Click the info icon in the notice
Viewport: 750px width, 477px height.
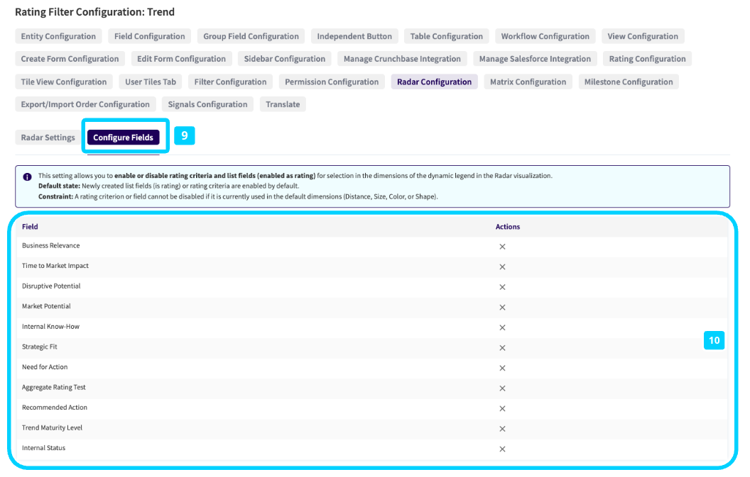[27, 176]
